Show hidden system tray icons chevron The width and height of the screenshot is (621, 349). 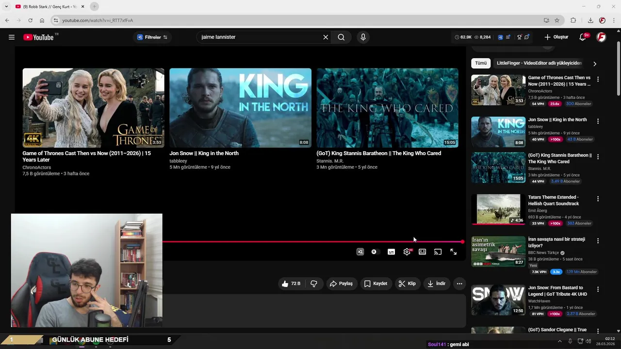click(559, 341)
